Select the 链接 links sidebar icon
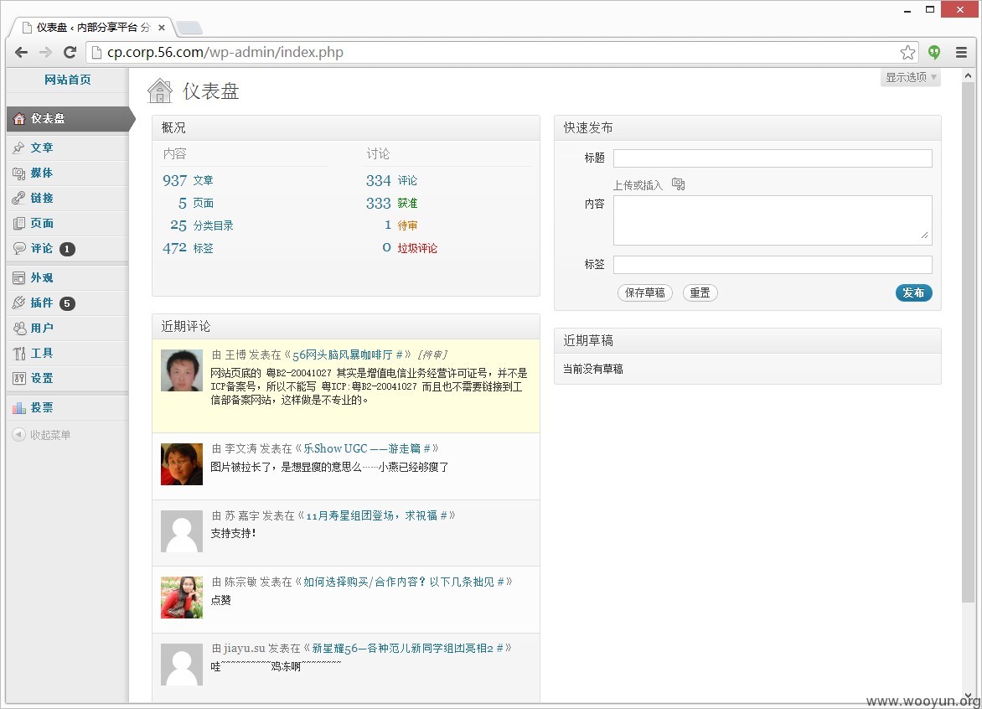Image resolution: width=982 pixels, height=709 pixels. click(x=18, y=199)
